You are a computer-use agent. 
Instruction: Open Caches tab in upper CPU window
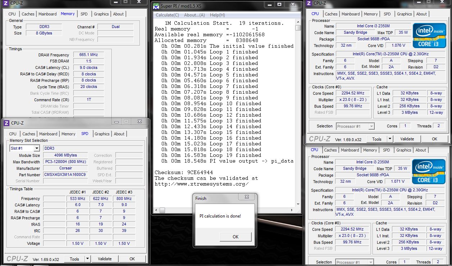331,14
